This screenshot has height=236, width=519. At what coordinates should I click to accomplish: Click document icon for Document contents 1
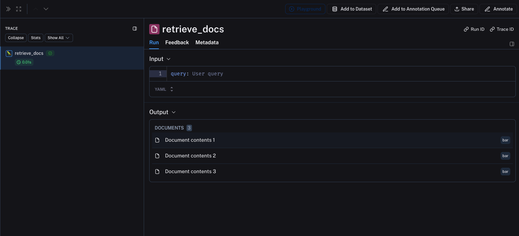pos(157,140)
